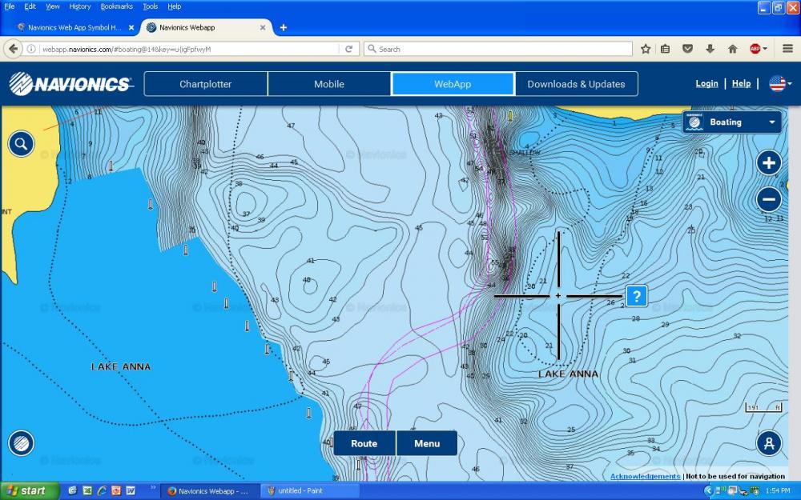
Task: Click the map Menu button
Action: click(x=427, y=443)
